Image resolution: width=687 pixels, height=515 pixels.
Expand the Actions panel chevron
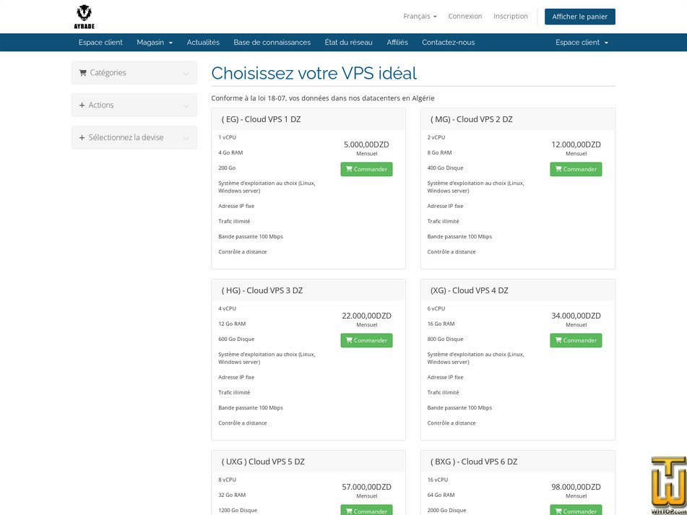point(186,106)
